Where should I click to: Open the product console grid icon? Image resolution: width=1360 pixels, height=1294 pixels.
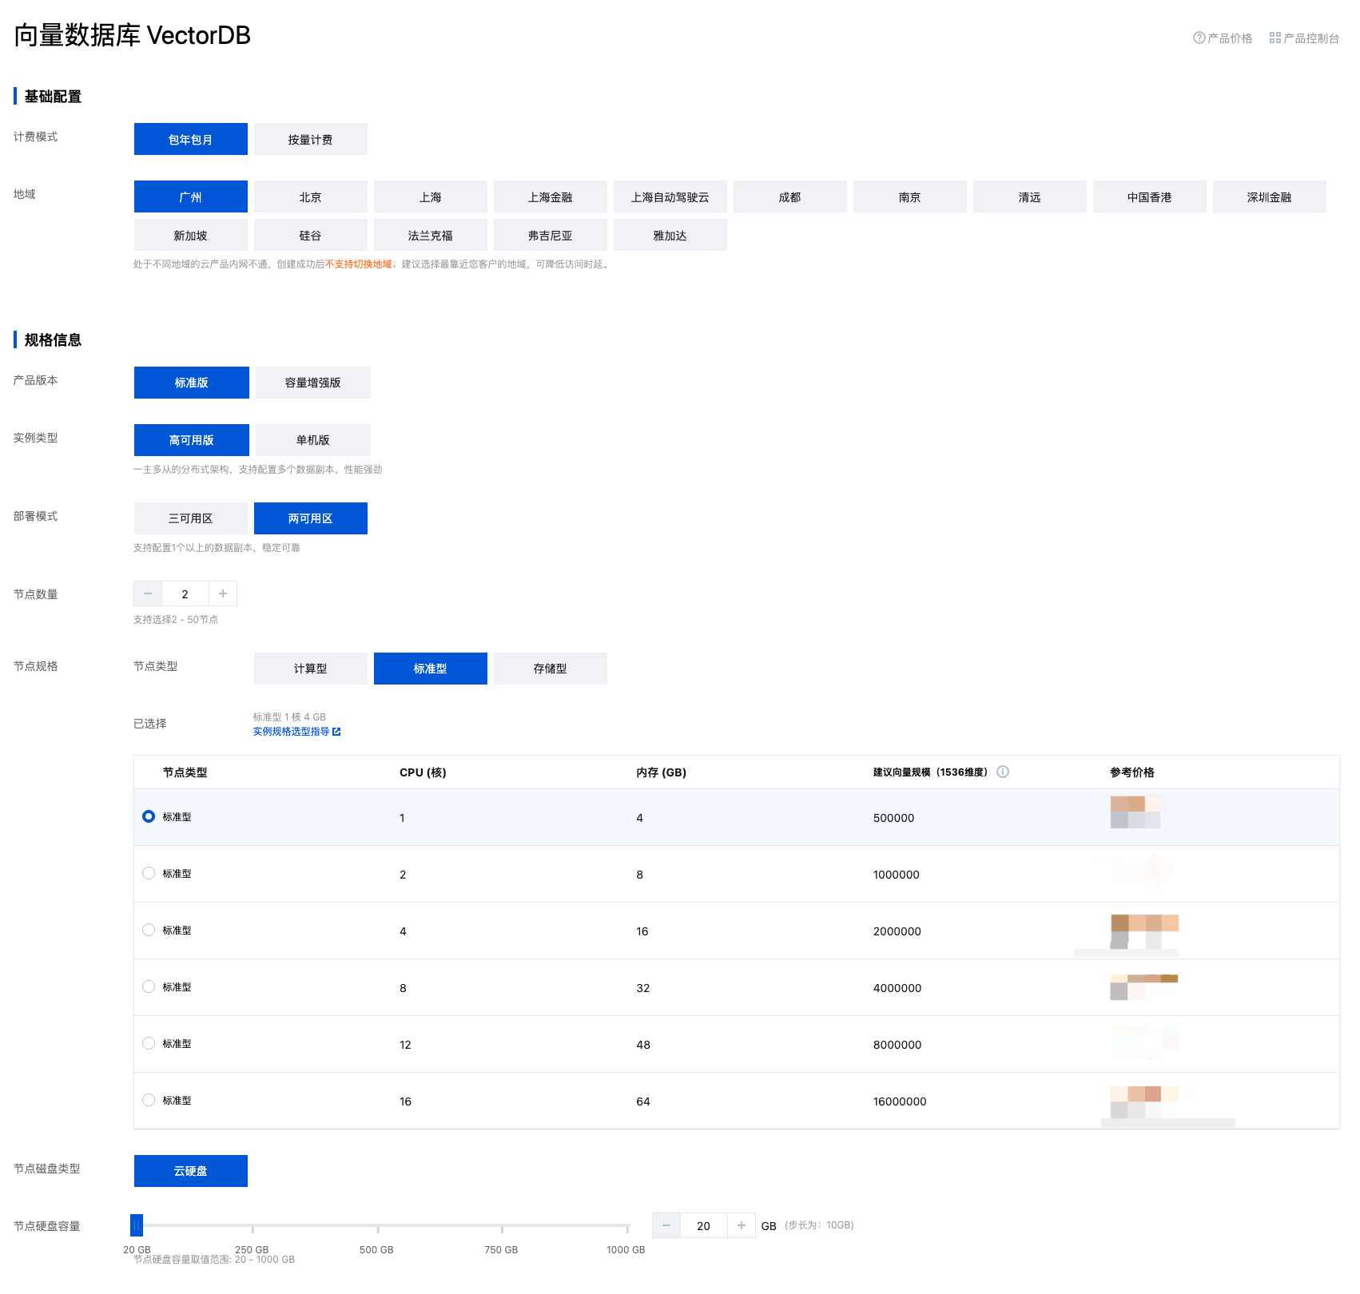pos(1275,38)
